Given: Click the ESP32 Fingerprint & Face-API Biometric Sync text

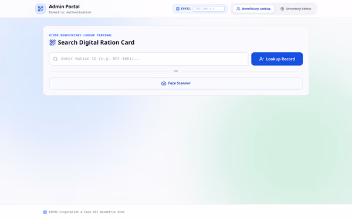Looking at the screenshot, I should pos(87,212).
